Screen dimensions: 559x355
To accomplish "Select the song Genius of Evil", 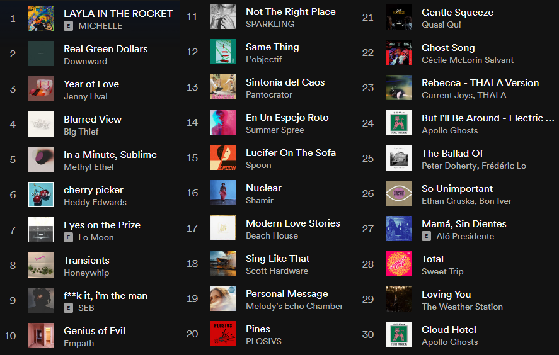I will pos(95,330).
